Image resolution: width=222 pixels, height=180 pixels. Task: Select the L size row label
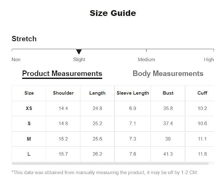point(29,154)
